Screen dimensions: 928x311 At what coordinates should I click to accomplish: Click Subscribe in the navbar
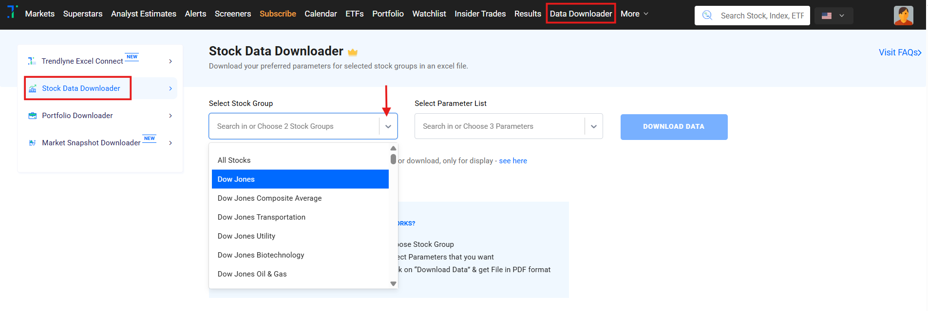tap(278, 14)
